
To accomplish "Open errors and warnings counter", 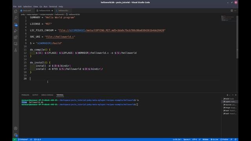I will point(38,139).
